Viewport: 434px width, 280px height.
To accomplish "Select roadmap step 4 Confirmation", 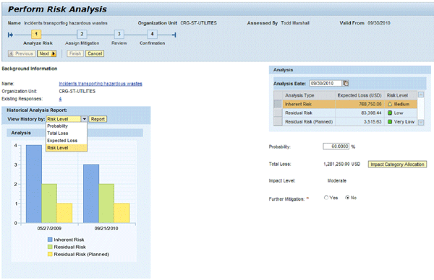I will [x=152, y=34].
